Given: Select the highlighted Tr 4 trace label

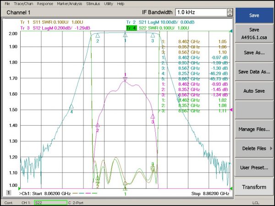Looking at the screenshot, I should [132, 28].
